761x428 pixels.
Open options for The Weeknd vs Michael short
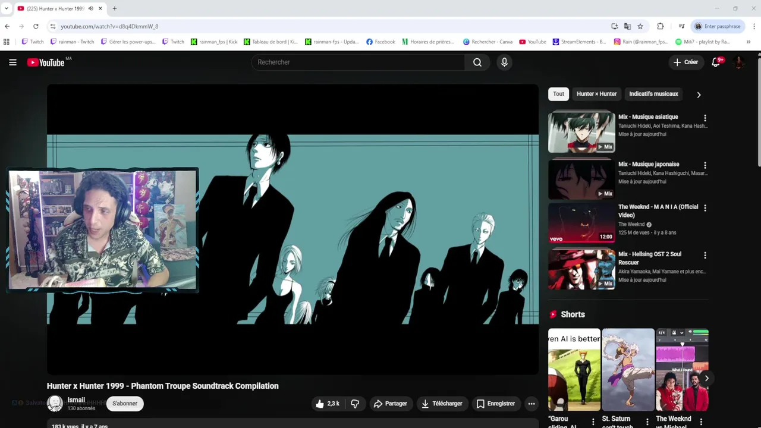pyautogui.click(x=701, y=422)
